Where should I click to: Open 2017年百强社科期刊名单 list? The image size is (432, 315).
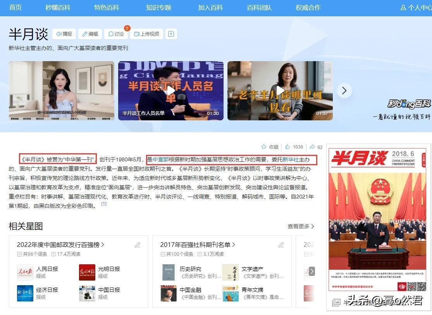point(198,245)
